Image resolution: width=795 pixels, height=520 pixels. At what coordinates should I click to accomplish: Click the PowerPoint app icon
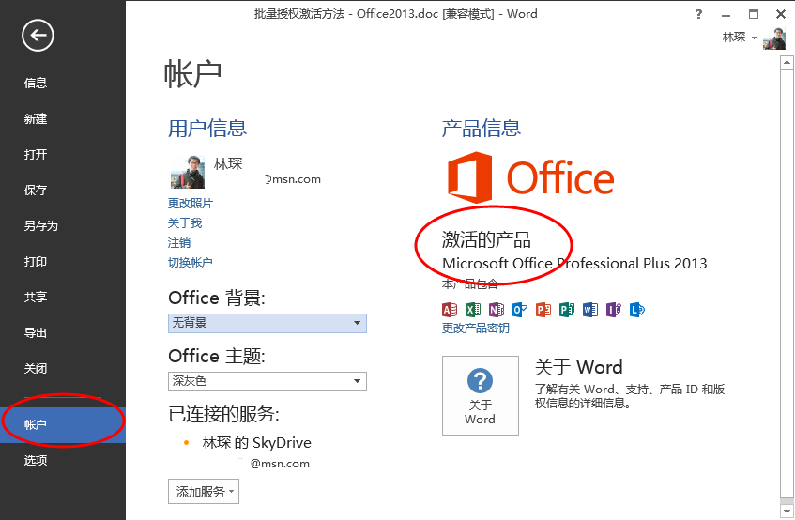pyautogui.click(x=543, y=309)
